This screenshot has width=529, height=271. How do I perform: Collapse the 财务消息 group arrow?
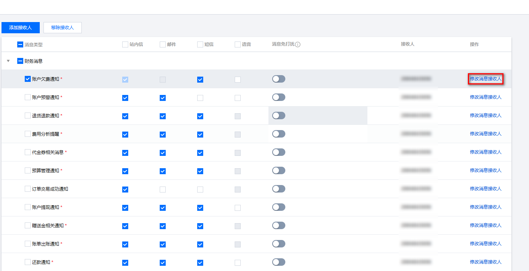click(8, 61)
